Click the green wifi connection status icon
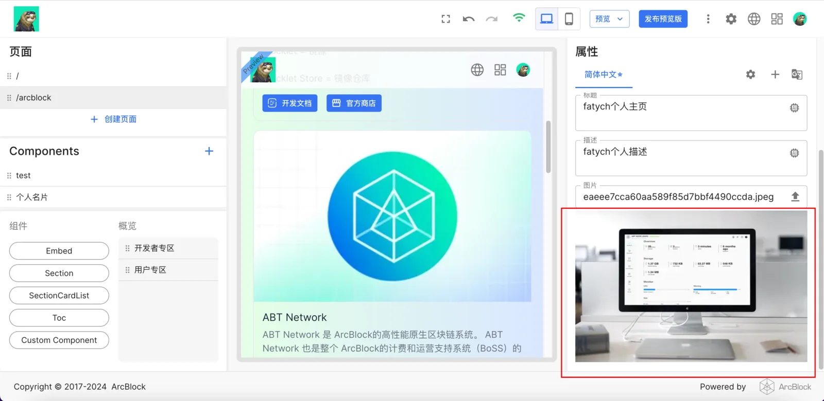The width and height of the screenshot is (824, 401). [519, 18]
